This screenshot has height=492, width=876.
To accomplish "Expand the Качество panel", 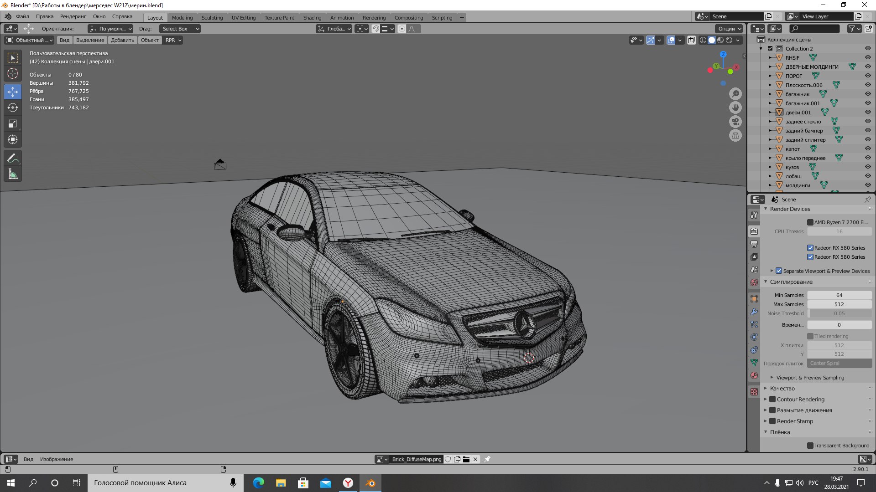I will [x=766, y=388].
